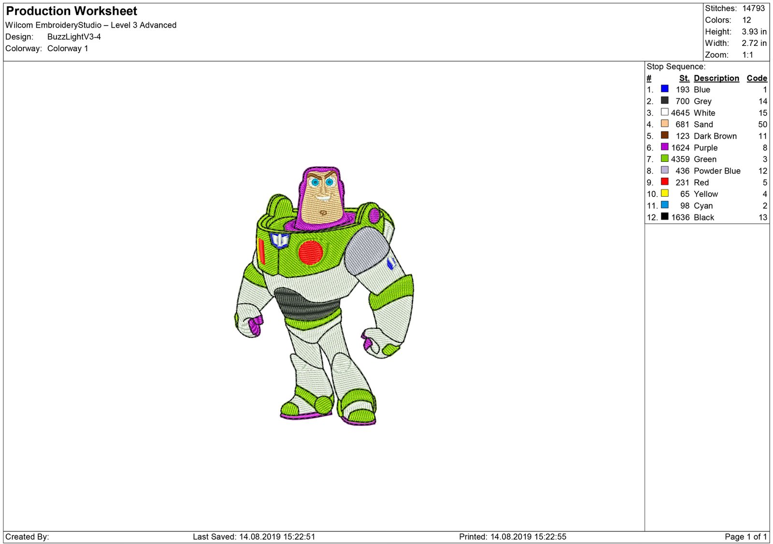The width and height of the screenshot is (773, 544).
Task: Click the 'Last Saved: 14.08.2019 15:22:51' text
Action: [x=254, y=537]
